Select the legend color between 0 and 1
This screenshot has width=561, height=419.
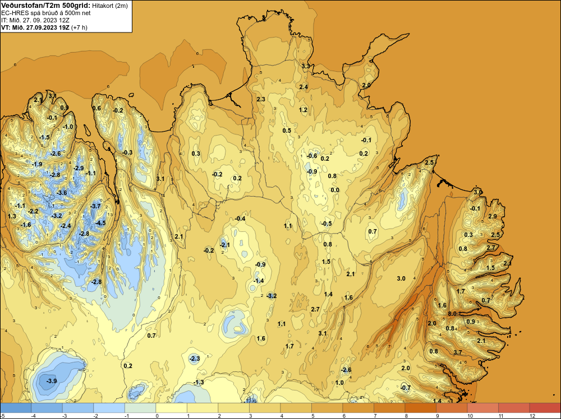(171, 408)
